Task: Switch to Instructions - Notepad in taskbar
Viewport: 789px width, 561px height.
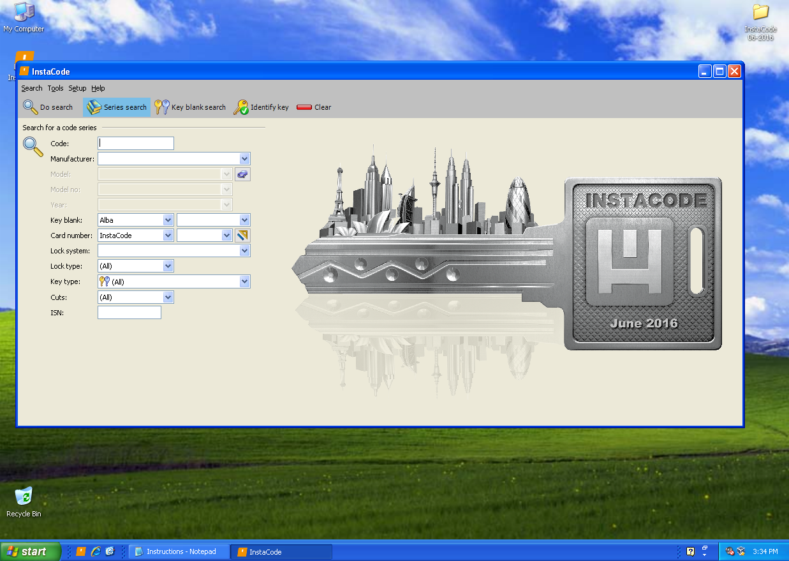Action: pyautogui.click(x=179, y=551)
